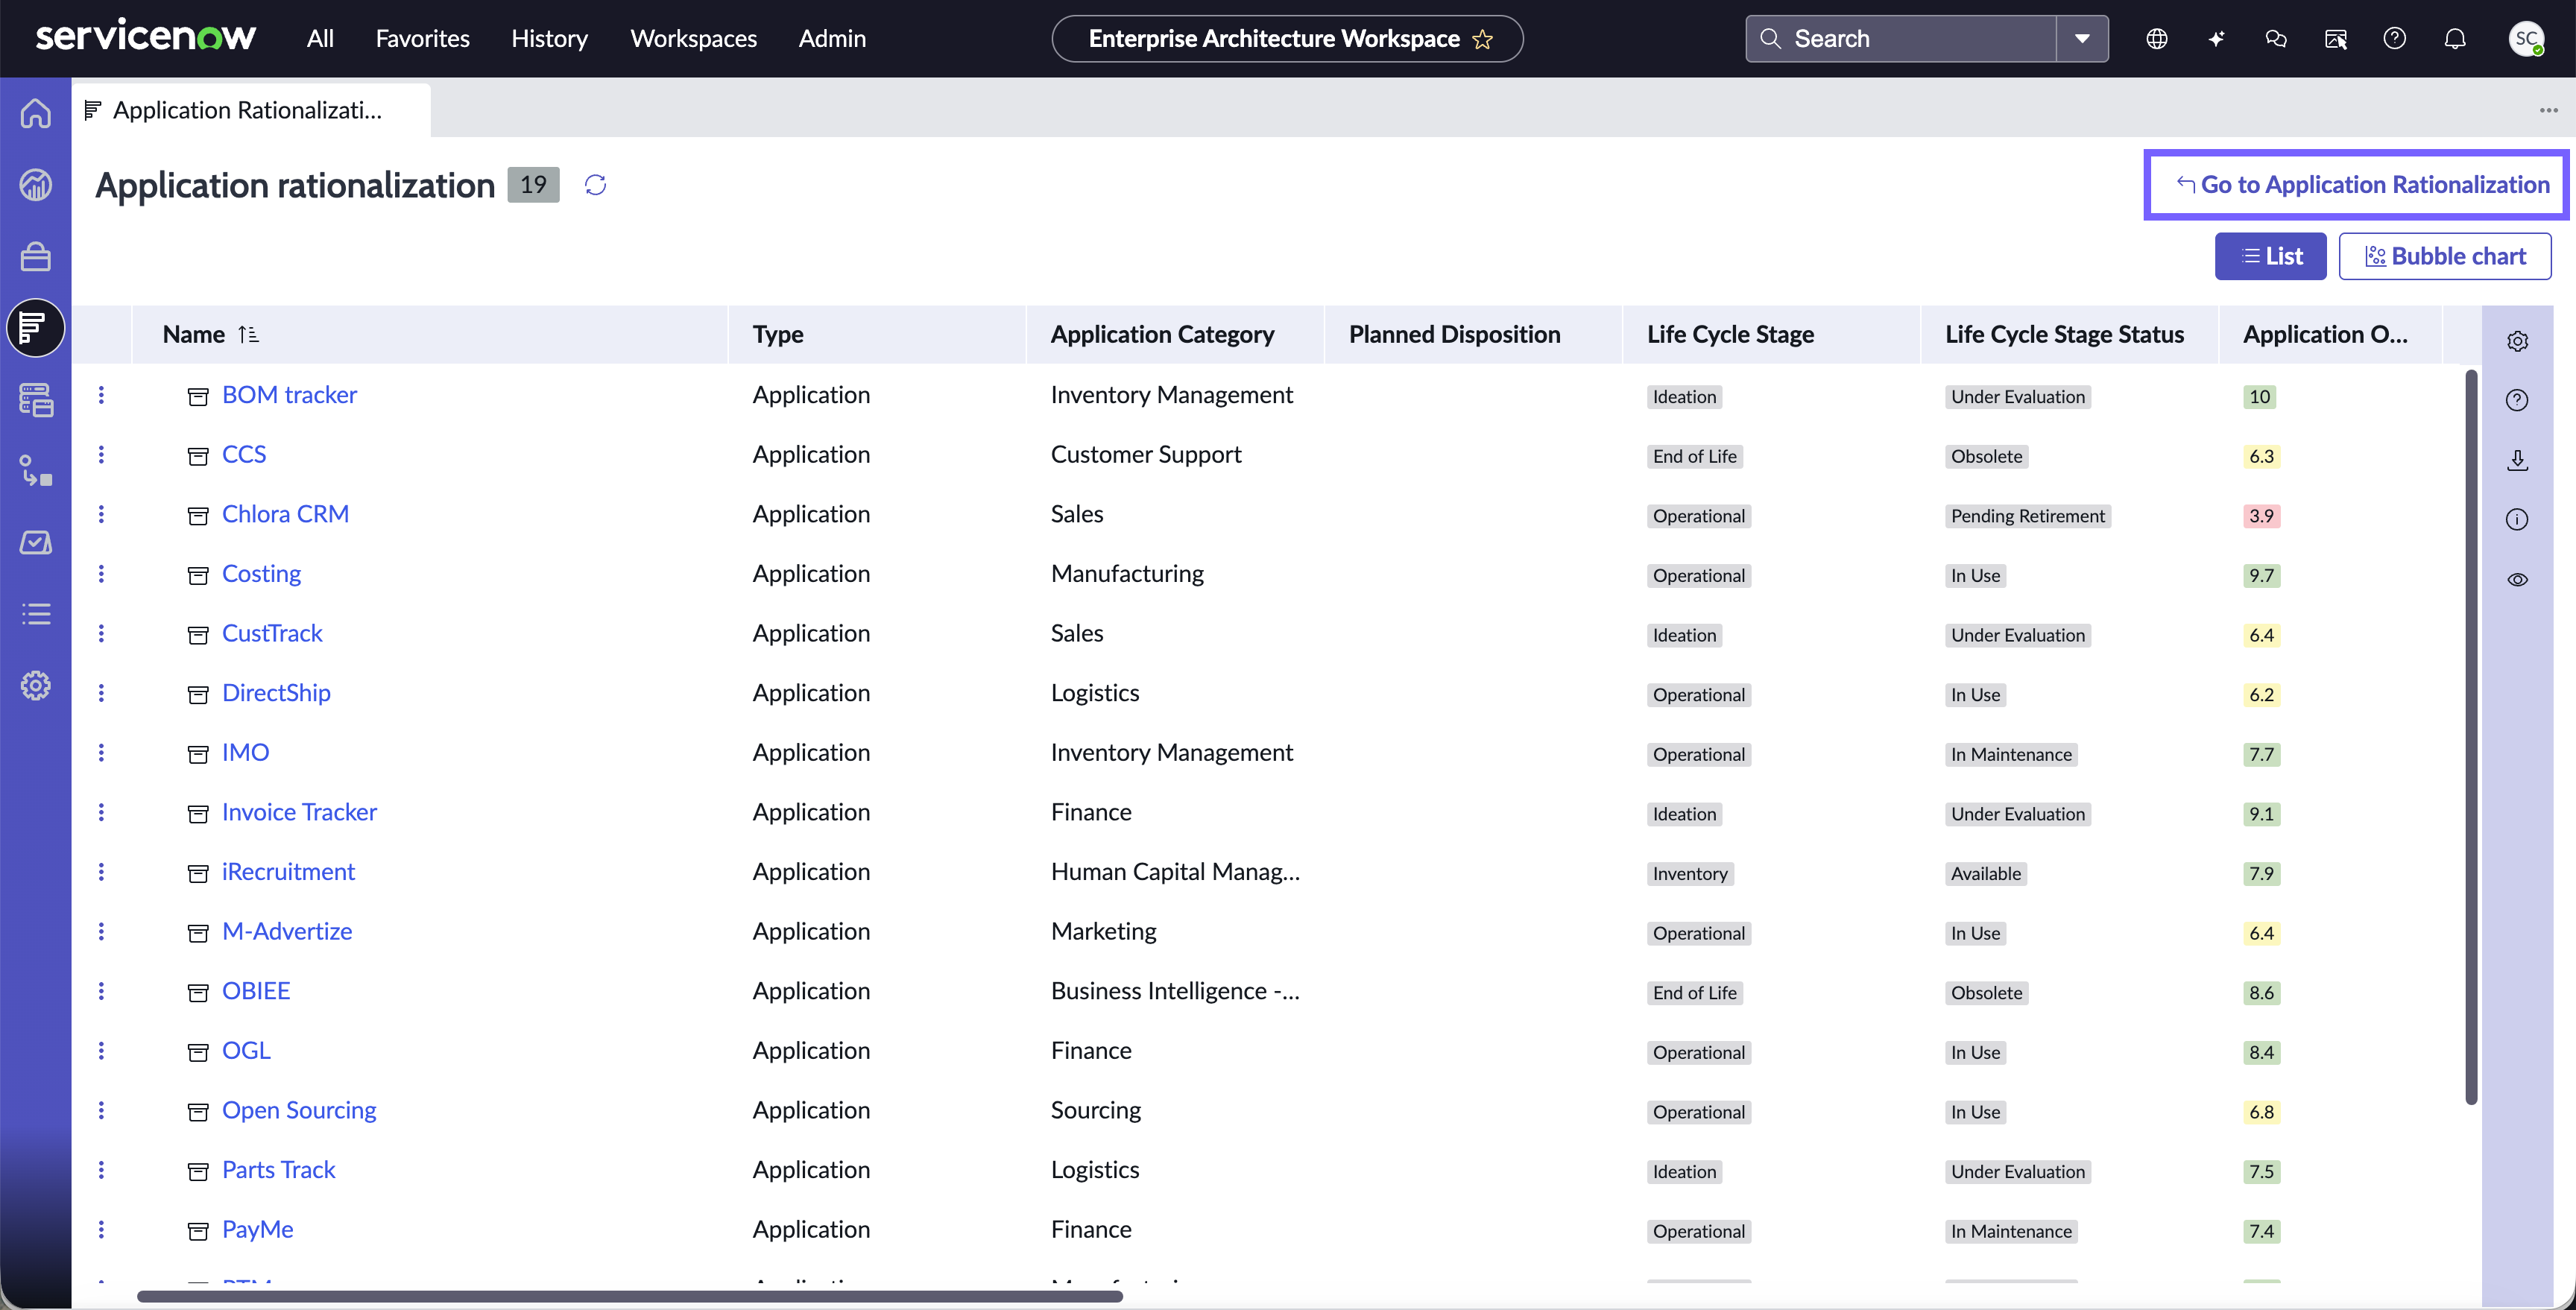The image size is (2576, 1310).
Task: Select the Application Rationalization tab
Action: [x=251, y=110]
